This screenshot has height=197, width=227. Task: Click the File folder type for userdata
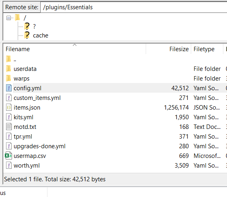click(x=207, y=69)
